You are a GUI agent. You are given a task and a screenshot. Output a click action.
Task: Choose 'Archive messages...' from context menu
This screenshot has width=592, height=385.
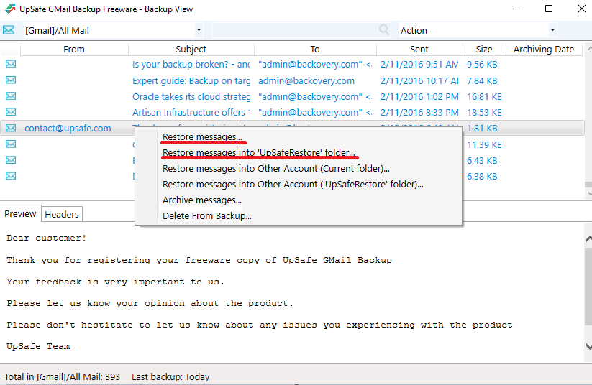tap(202, 200)
